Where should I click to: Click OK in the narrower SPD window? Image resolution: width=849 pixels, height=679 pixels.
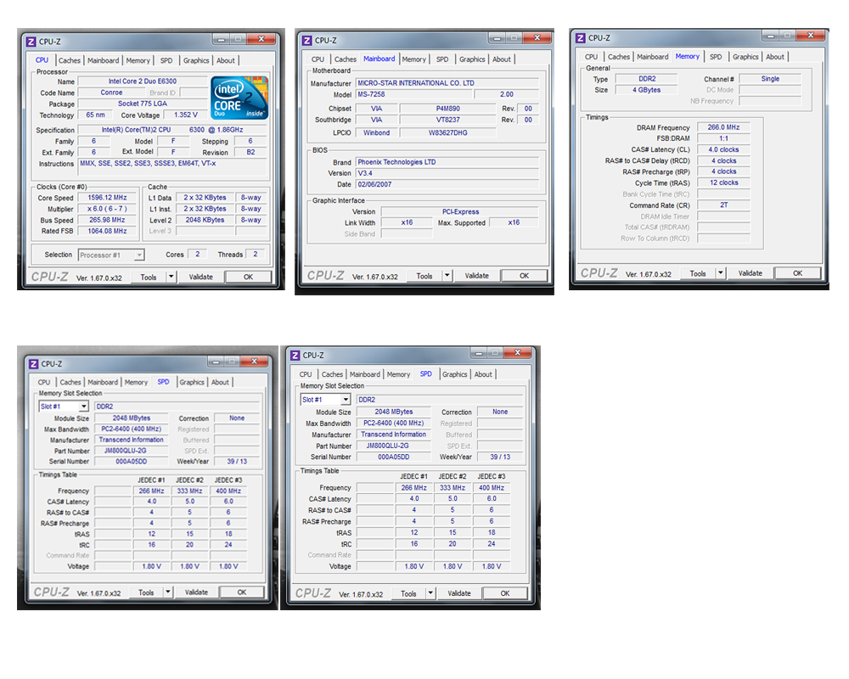pos(242,592)
